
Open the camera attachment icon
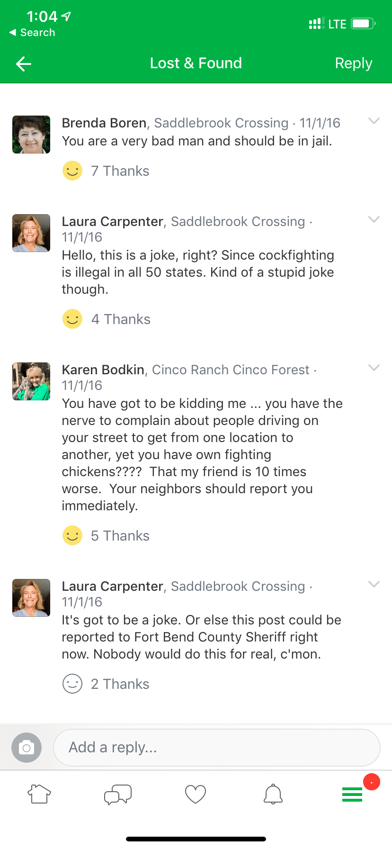[27, 748]
